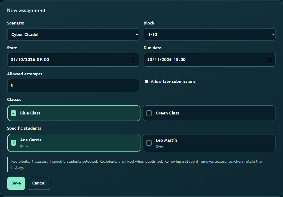Viewport: 283px width, 197px height.
Task: Click the Ana García name text
Action: point(31,140)
